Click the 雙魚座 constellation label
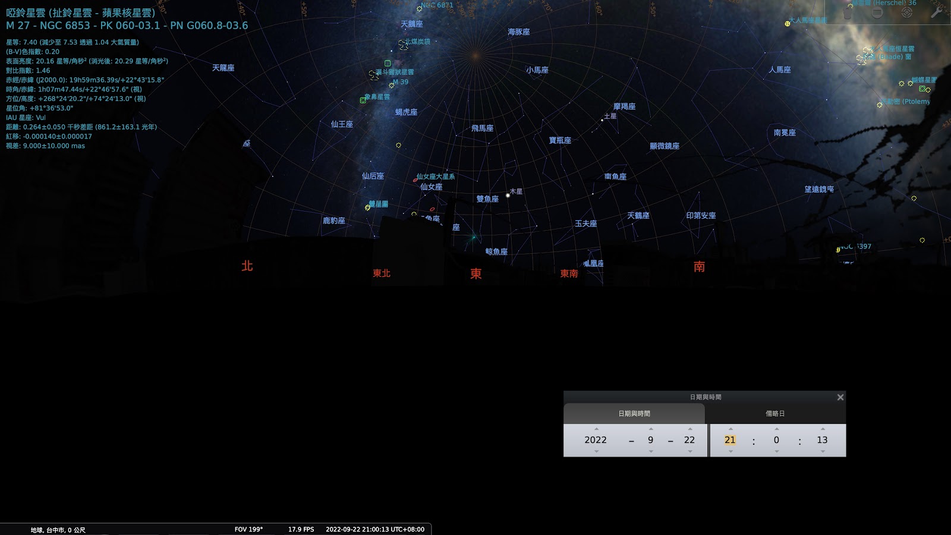The height and width of the screenshot is (535, 951). [x=487, y=199]
